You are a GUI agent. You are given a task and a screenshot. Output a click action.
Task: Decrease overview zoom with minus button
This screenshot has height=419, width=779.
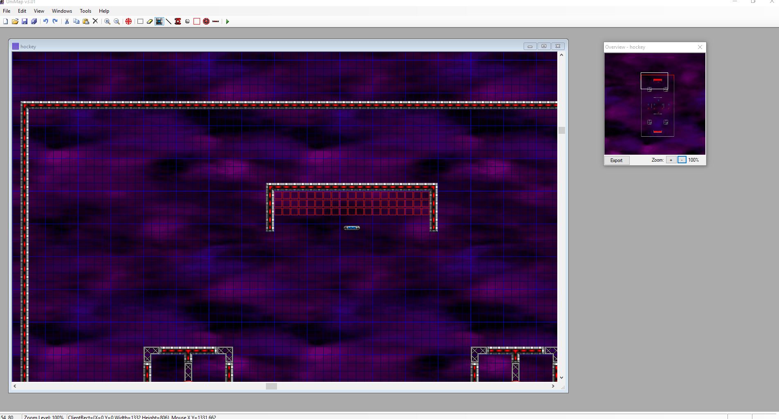pyautogui.click(x=682, y=160)
